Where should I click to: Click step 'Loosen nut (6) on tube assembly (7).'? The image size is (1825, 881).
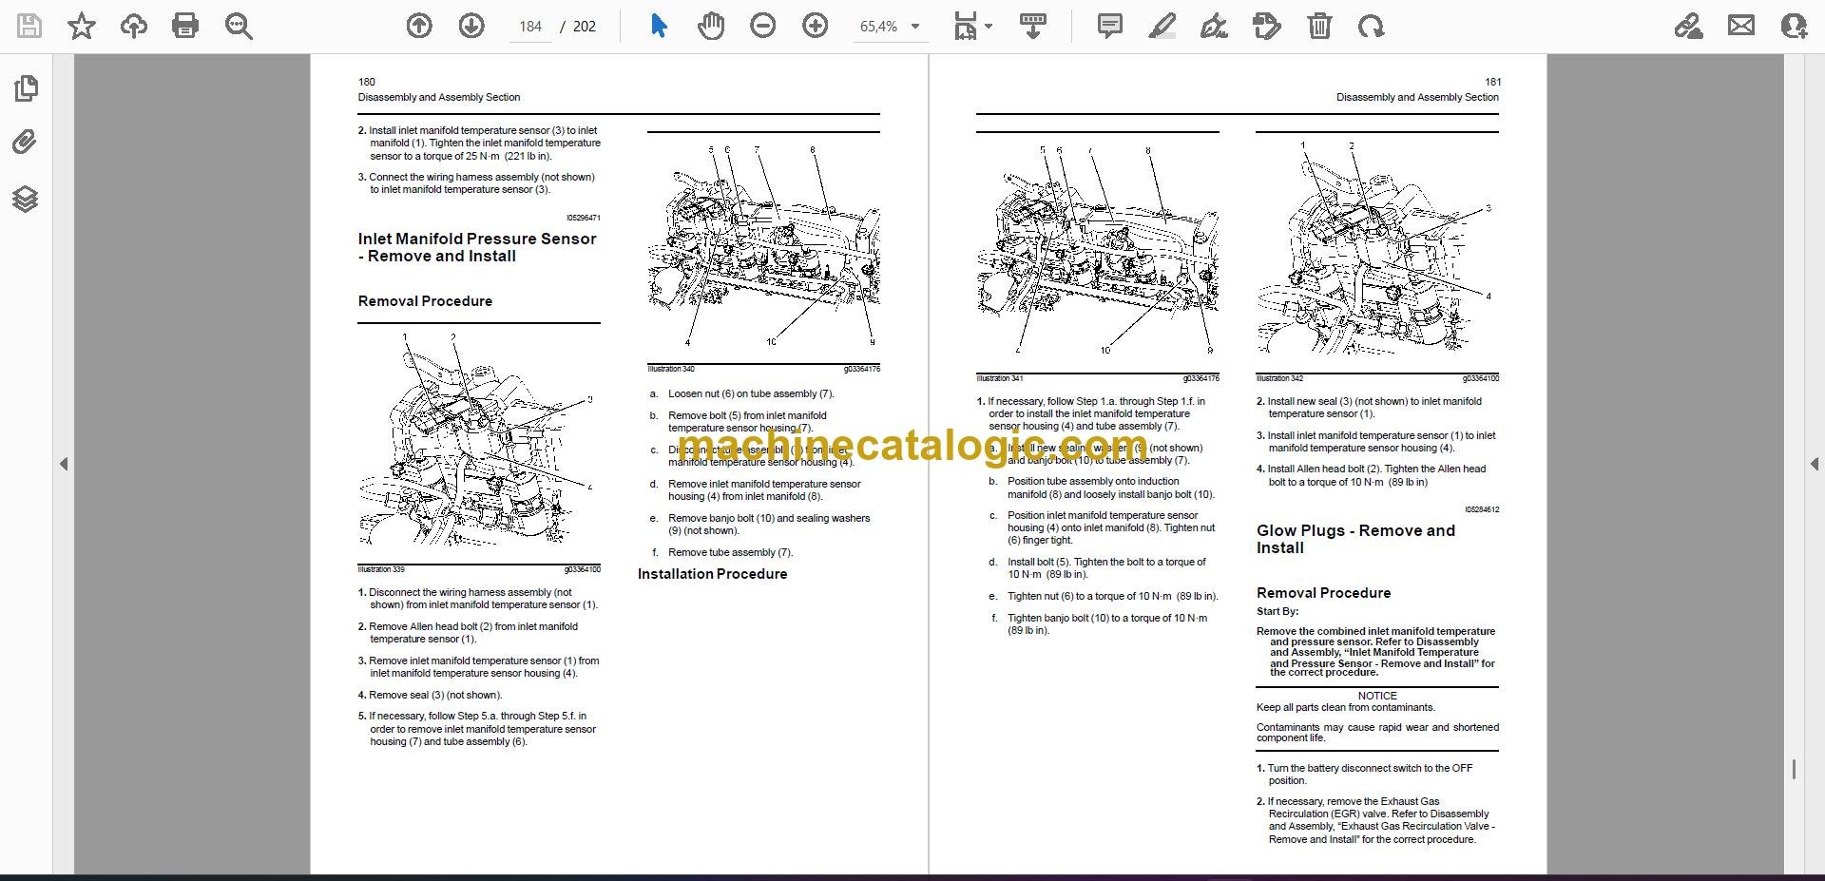click(751, 393)
